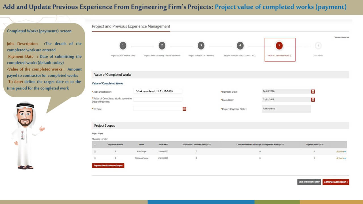363x204 pixels.
Task: Go to step 2 Project Details circle
Action: coord(162,45)
